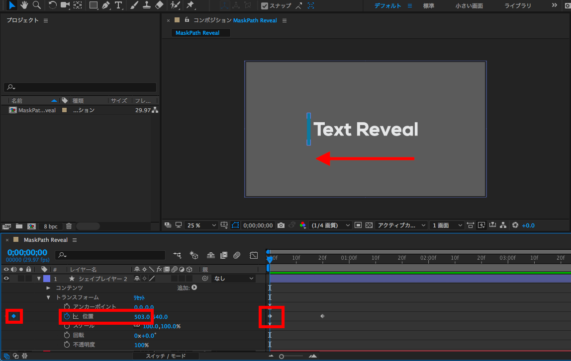Open the MaskPath Reveal composition tab
Image resolution: width=571 pixels, height=361 pixels.
tap(197, 33)
